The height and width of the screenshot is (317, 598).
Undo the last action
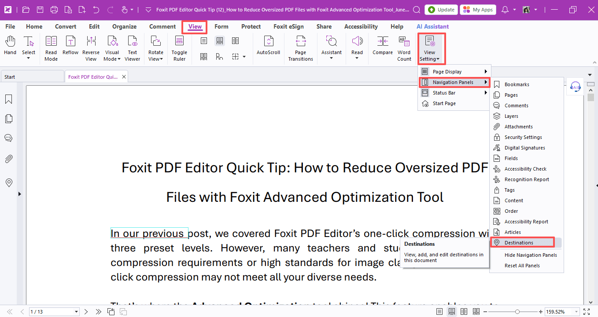pos(96,9)
